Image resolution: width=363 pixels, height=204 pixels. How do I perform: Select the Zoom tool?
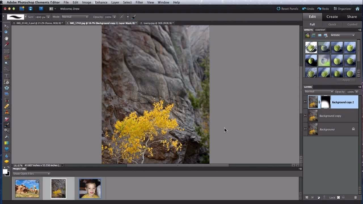pyautogui.click(x=6, y=31)
